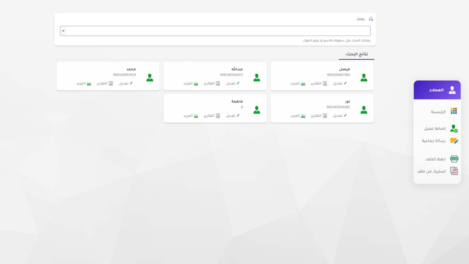
Task: Click the group message (رسالة جماعية) pencil icon
Action: 454,141
